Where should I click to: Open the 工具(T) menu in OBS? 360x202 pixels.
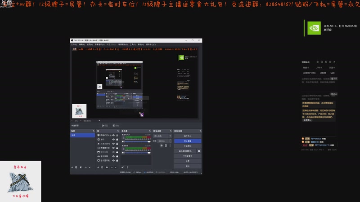coord(133,44)
